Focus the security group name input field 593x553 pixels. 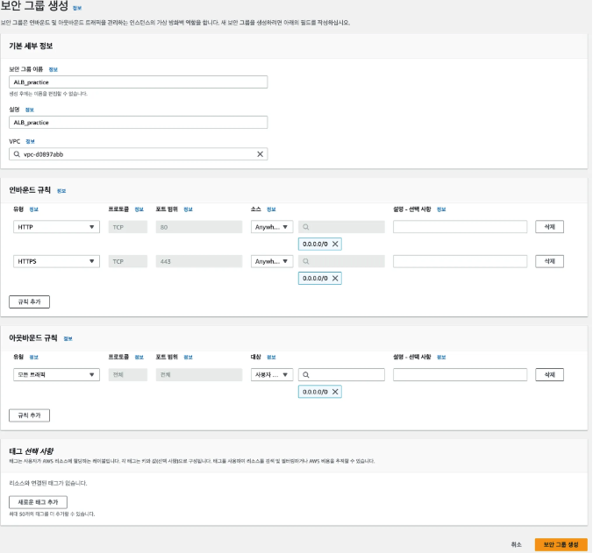[x=139, y=82]
